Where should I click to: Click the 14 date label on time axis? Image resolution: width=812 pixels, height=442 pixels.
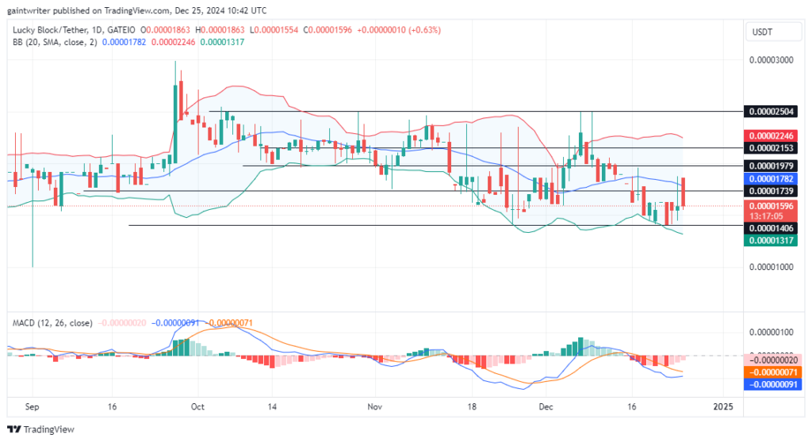coord(272,406)
